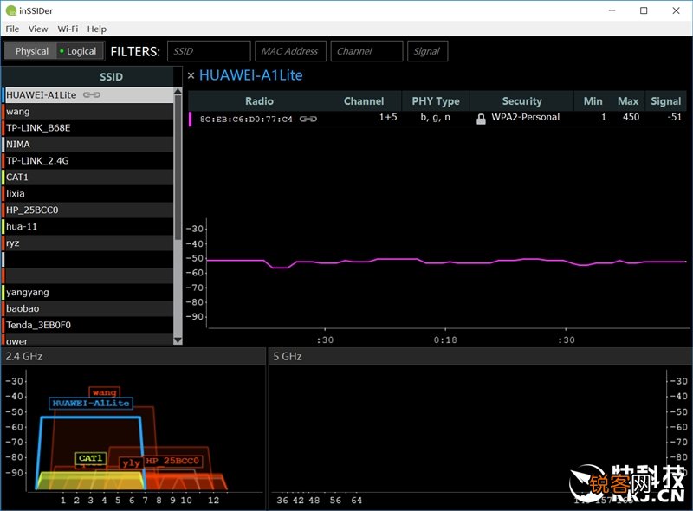Click scroll down arrow of SSID list

tap(178, 340)
